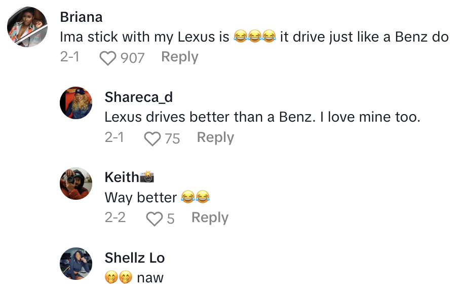Reply to Briana's Lexus comment

coord(179,57)
